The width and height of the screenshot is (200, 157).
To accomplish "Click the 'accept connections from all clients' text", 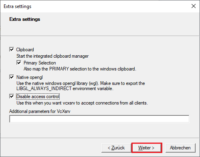I will click(115, 103).
